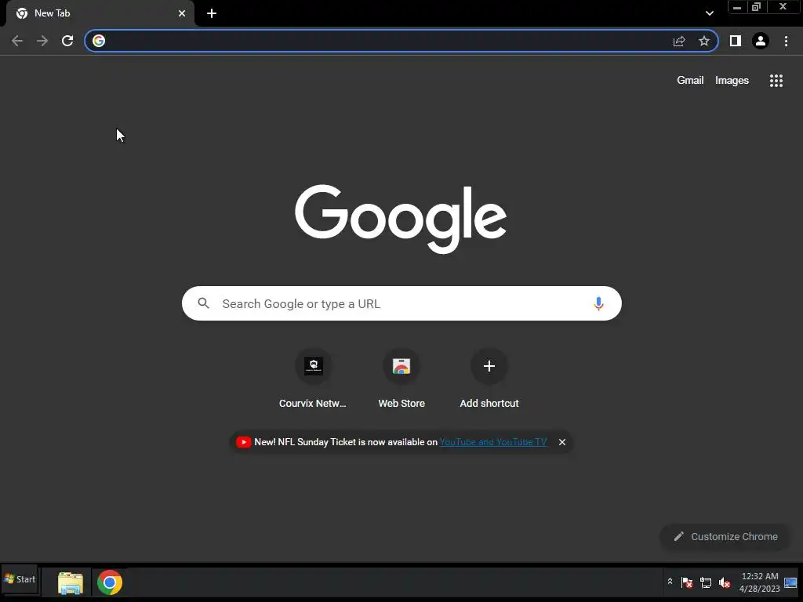Click the Search Google or type a URL box
Viewport: 803px width, 602px height.
[x=401, y=303]
